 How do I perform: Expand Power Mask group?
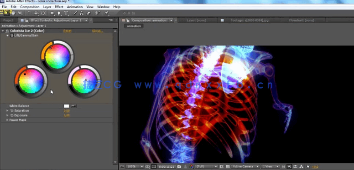click(7, 120)
